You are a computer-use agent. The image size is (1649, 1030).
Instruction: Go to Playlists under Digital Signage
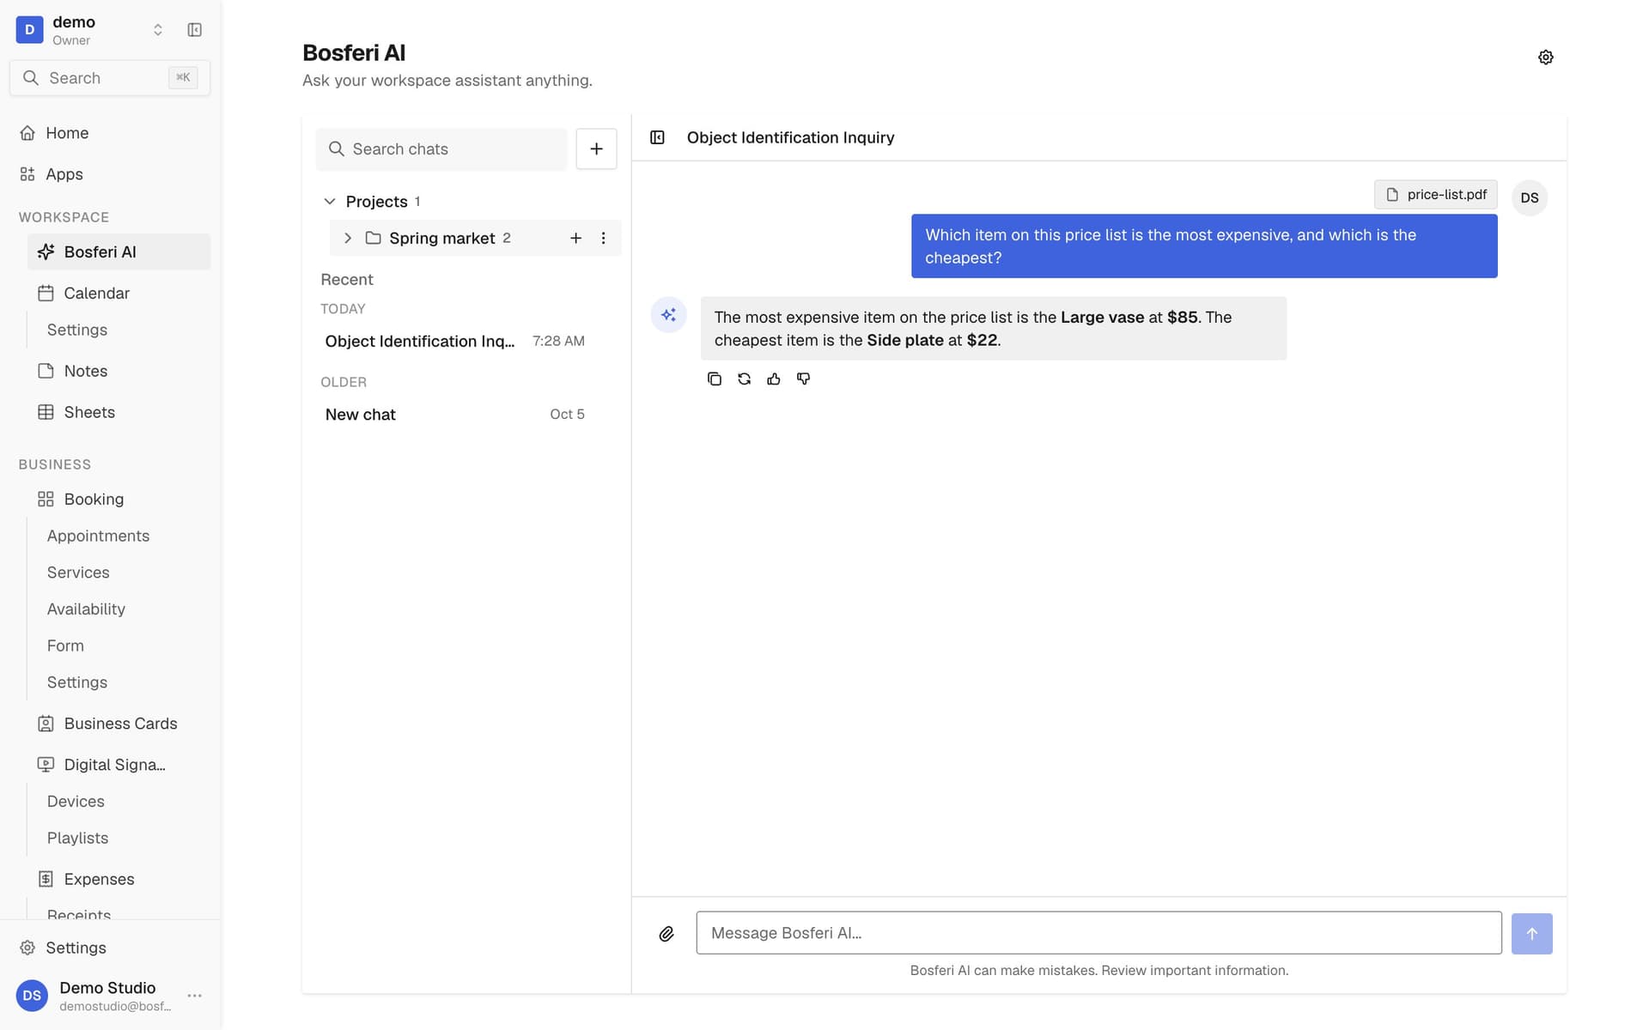coord(77,839)
